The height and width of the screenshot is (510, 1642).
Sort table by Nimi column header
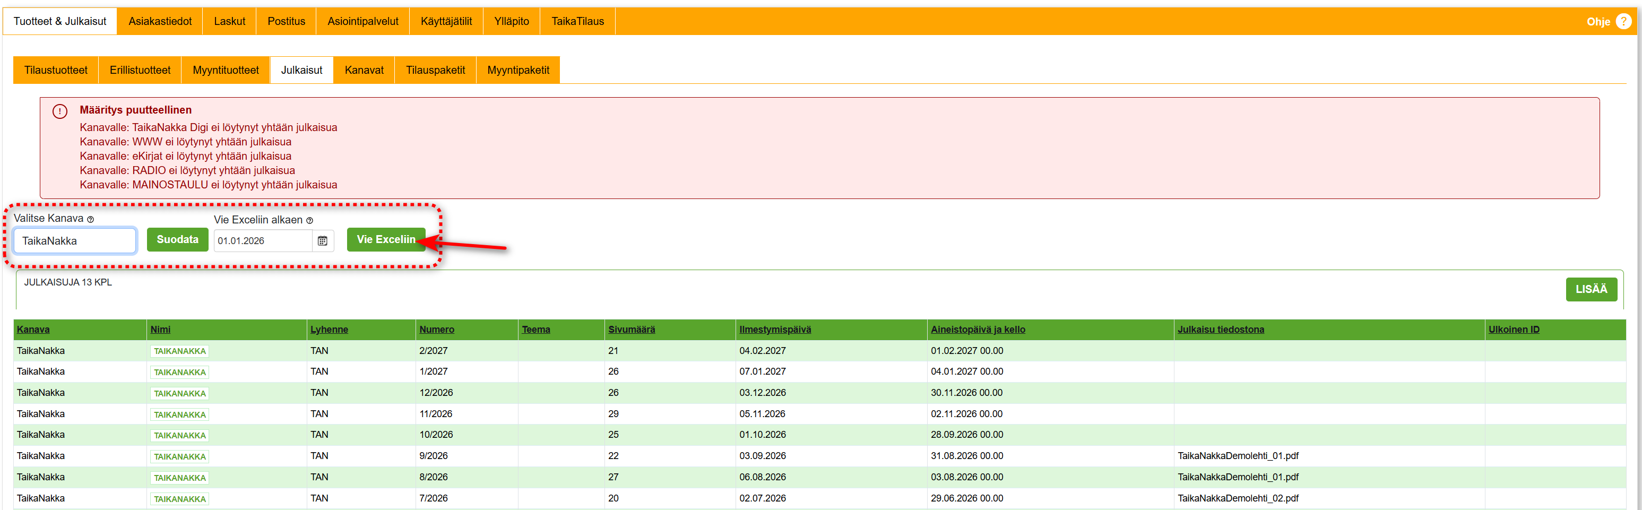161,330
